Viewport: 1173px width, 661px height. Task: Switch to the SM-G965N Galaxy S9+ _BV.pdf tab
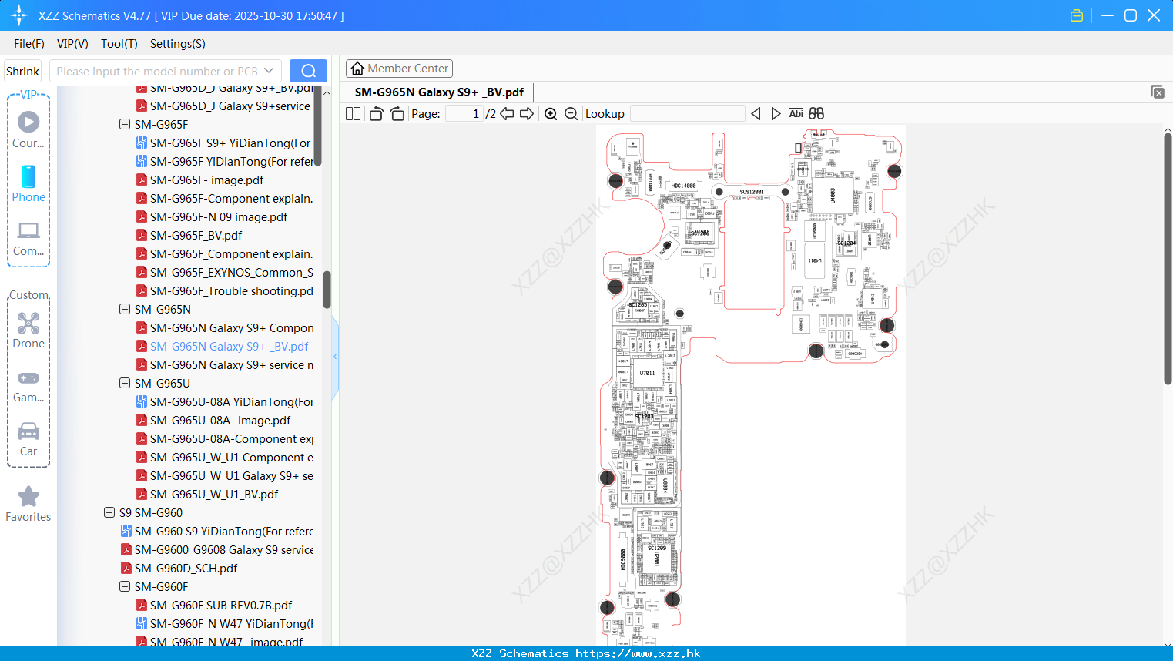pyautogui.click(x=439, y=92)
